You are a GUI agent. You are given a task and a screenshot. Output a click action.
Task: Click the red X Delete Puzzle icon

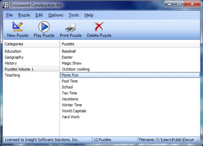(x=99, y=27)
